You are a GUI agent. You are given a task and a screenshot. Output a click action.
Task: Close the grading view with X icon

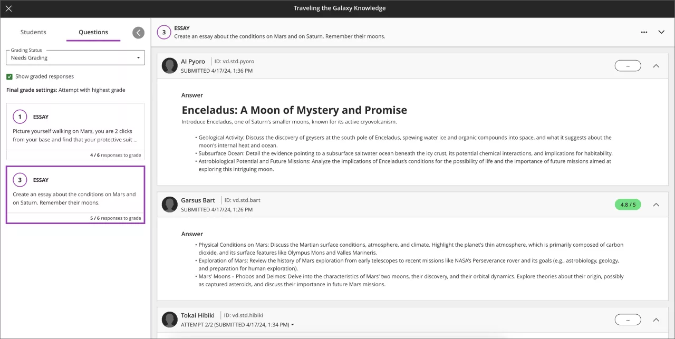point(8,8)
